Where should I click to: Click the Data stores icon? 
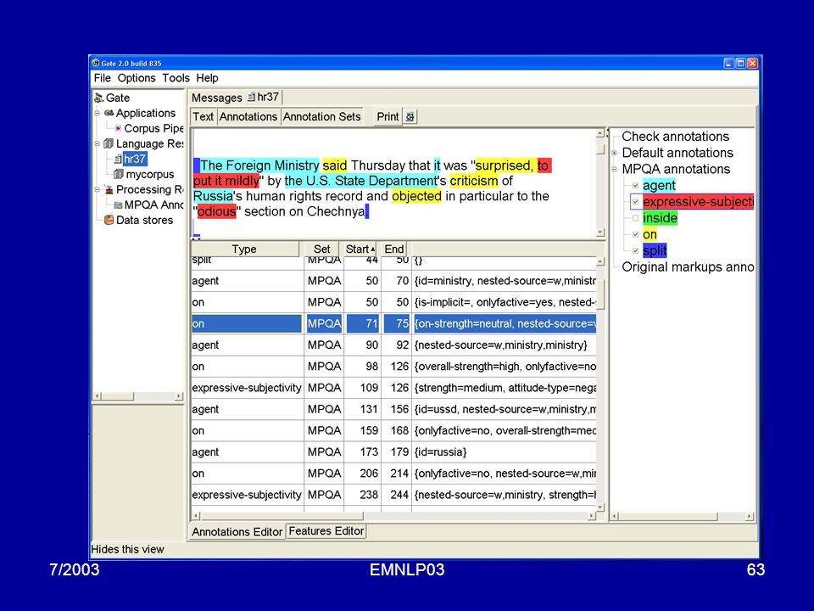click(x=109, y=220)
